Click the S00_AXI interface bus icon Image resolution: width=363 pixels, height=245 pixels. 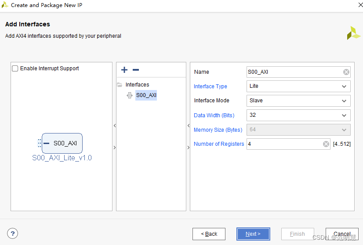(x=130, y=95)
